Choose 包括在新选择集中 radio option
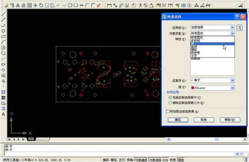This screenshot has width=249, height=162. coord(185,98)
